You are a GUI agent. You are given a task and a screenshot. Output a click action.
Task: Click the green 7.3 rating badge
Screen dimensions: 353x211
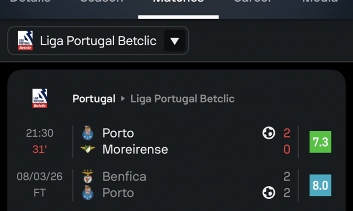320,142
